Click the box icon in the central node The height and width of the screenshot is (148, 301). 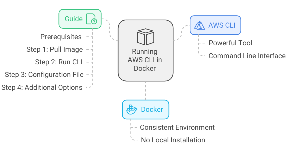(146, 37)
